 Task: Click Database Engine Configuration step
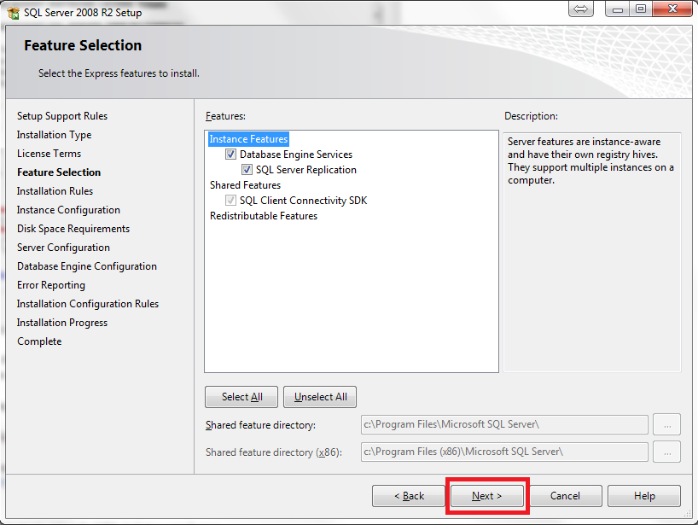pyautogui.click(x=87, y=266)
